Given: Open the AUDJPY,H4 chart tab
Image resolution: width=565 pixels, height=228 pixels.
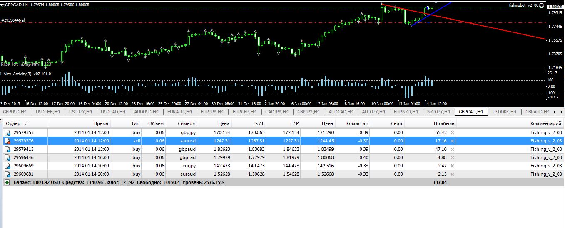Looking at the screenshot, I should pos(374,112).
